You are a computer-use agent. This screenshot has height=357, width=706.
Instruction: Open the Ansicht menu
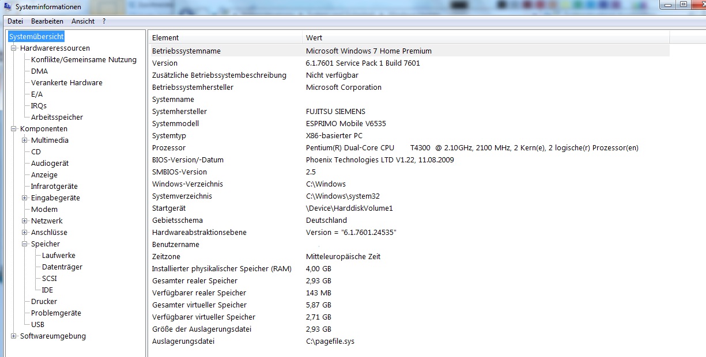click(82, 21)
